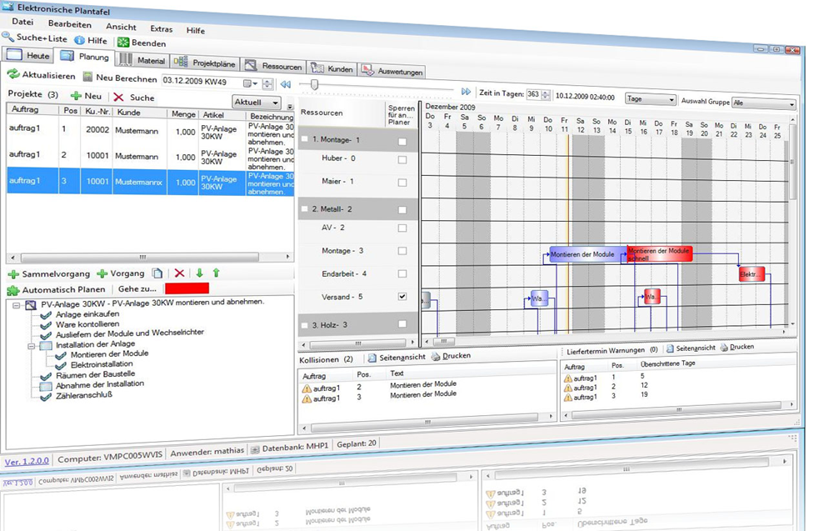Click the Ver. 1.2.0.0 version link

pyautogui.click(x=27, y=460)
